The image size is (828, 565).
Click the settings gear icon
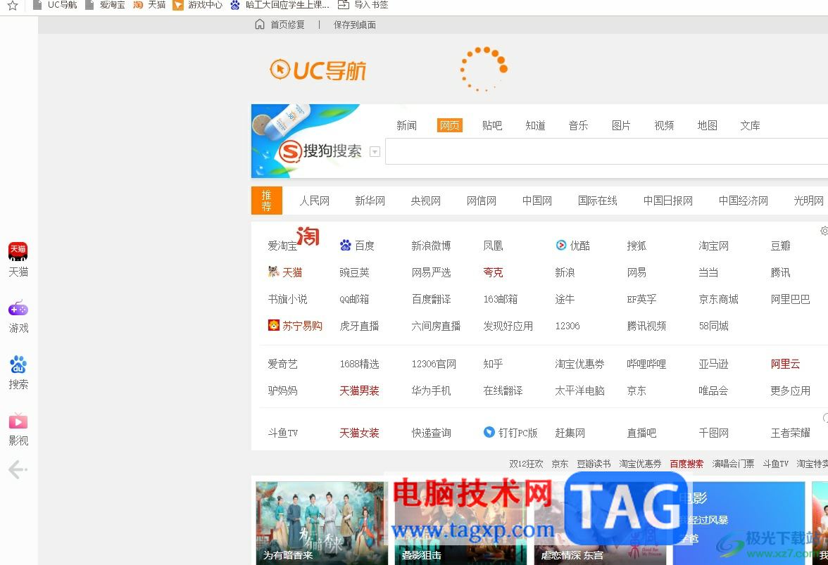(x=824, y=231)
